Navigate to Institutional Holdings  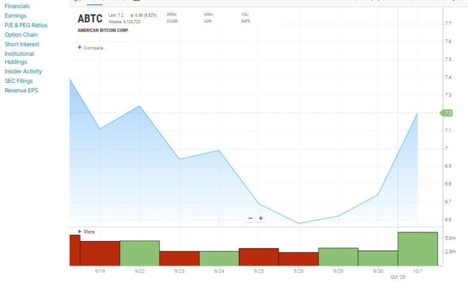point(19,58)
